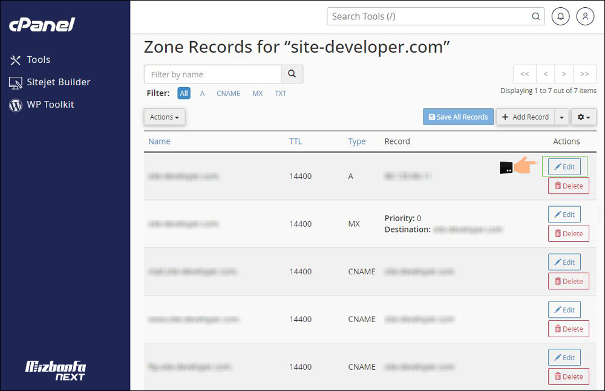Click TTL value 14400 of A record

301,176
